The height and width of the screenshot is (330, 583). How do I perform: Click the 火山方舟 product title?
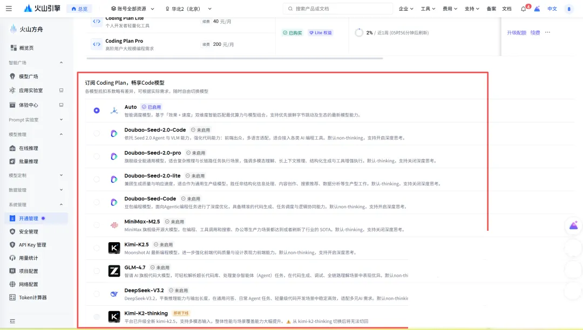click(x=31, y=29)
